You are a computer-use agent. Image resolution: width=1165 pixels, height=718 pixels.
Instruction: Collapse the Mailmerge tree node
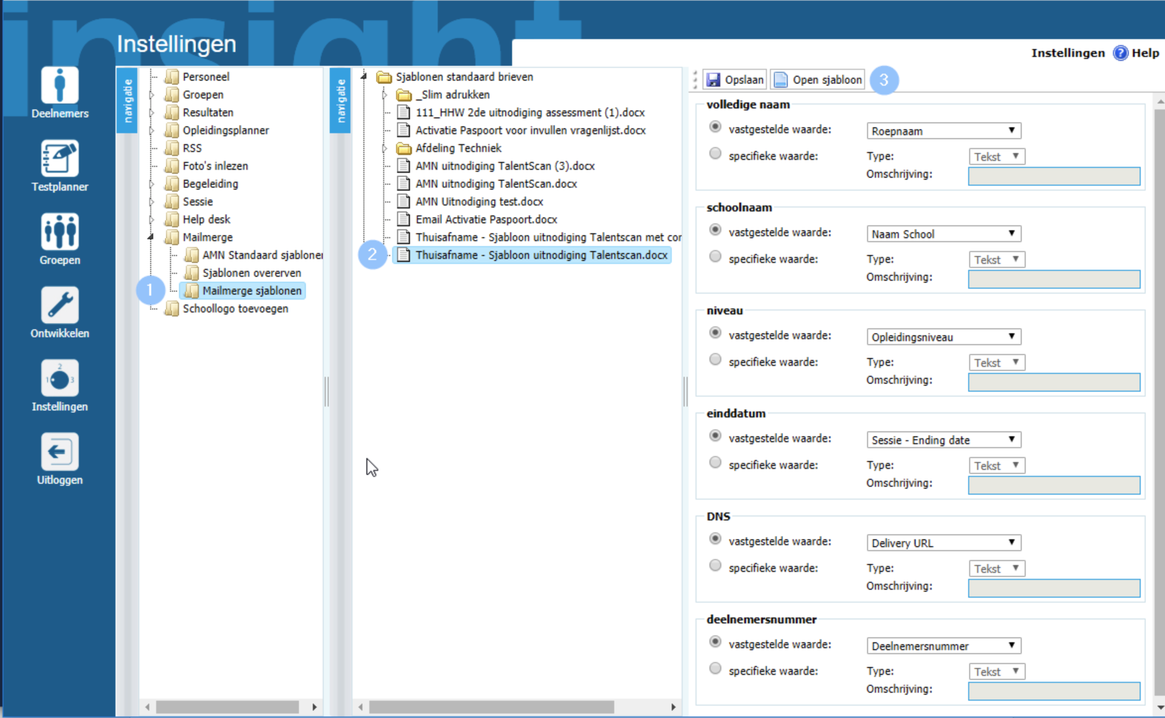151,237
